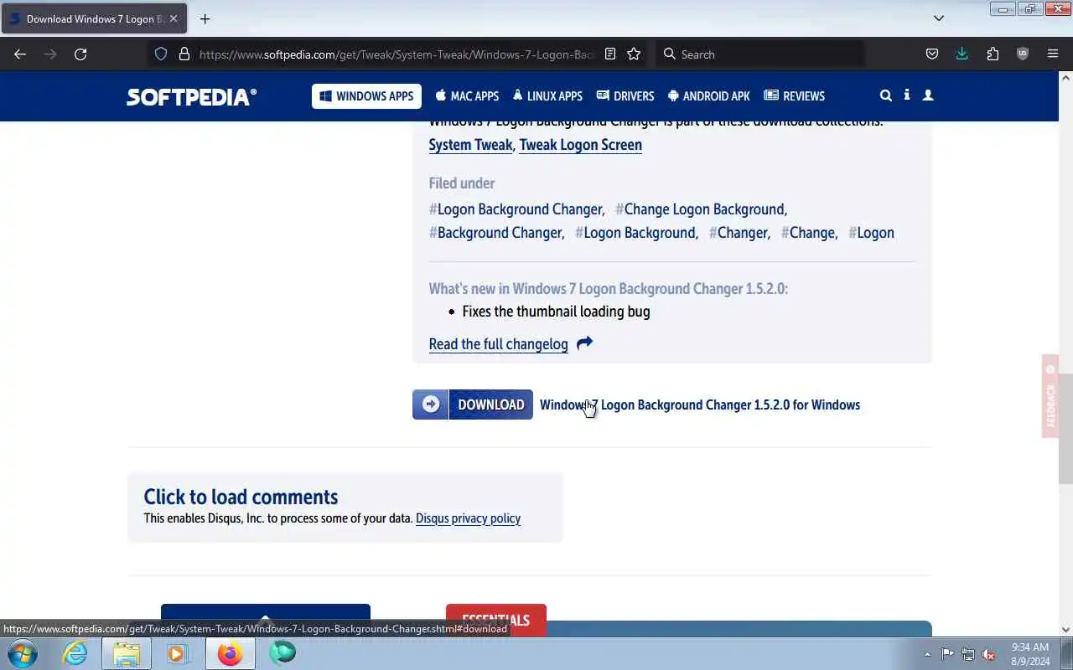This screenshot has height=670, width=1073.
Task: Click the #Changer tag
Action: tap(739, 233)
